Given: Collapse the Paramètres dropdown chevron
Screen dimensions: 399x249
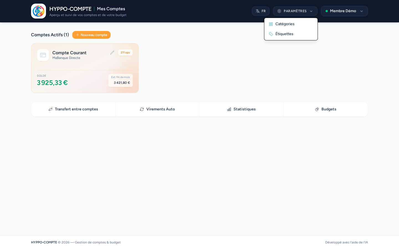Looking at the screenshot, I should (311, 11).
